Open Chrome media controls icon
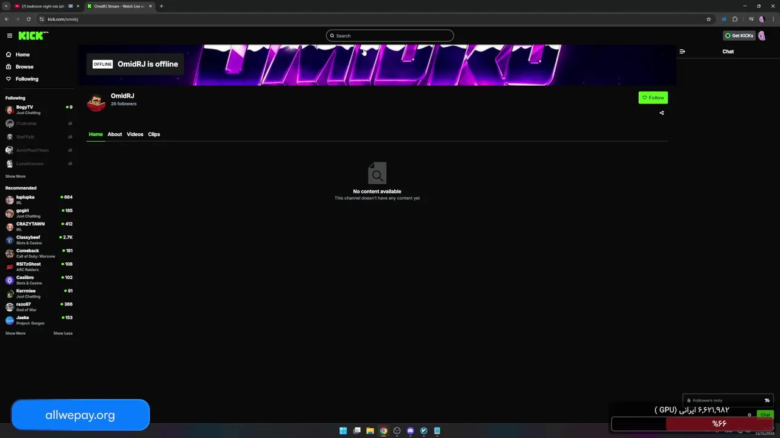 pyautogui.click(x=751, y=19)
